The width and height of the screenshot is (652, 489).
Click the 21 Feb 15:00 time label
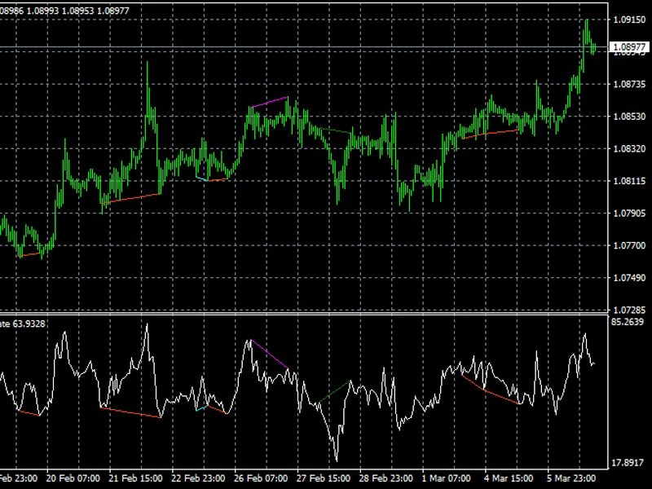(135, 478)
